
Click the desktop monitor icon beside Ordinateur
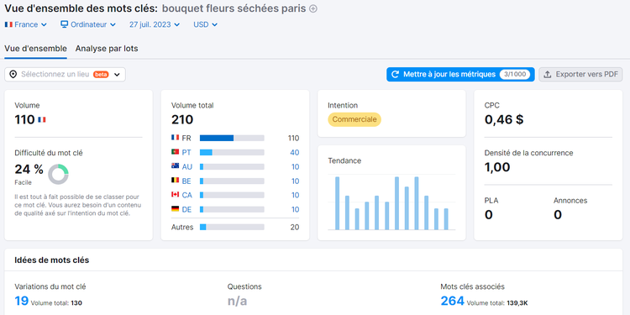(65, 24)
